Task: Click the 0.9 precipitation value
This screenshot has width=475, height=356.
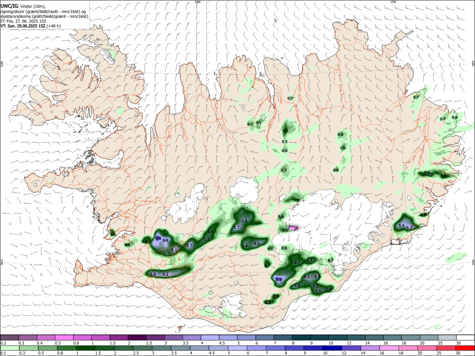Action: [x=281, y=217]
